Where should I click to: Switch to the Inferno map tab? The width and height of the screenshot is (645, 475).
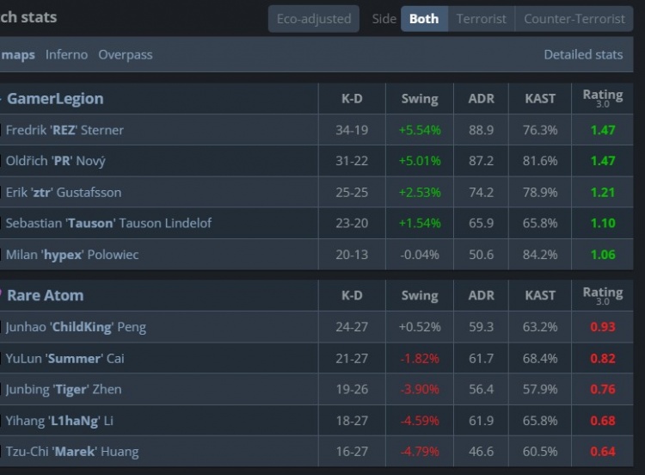coord(66,54)
